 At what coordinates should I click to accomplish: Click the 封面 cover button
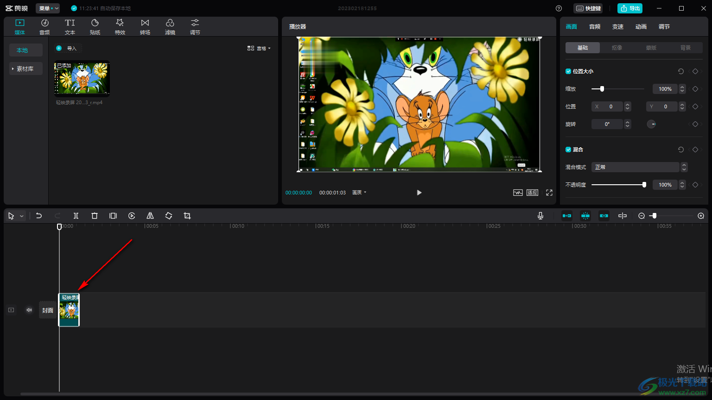48,310
